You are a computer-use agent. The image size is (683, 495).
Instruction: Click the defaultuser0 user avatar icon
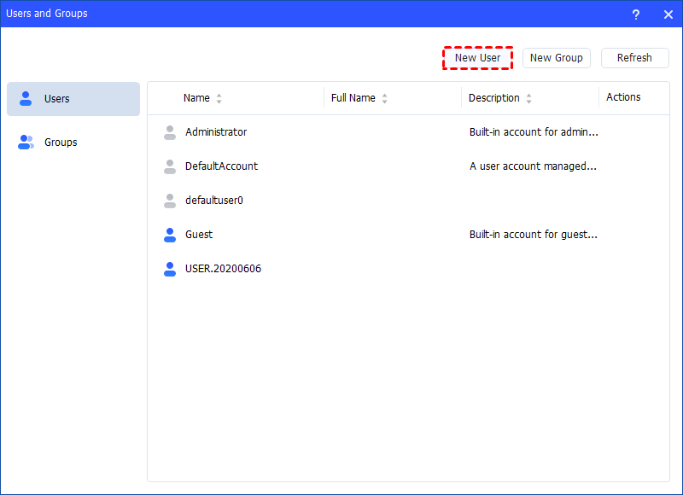[x=170, y=201]
